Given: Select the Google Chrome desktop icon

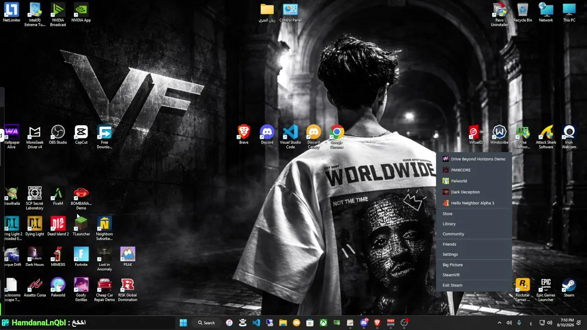Looking at the screenshot, I should 337,137.
